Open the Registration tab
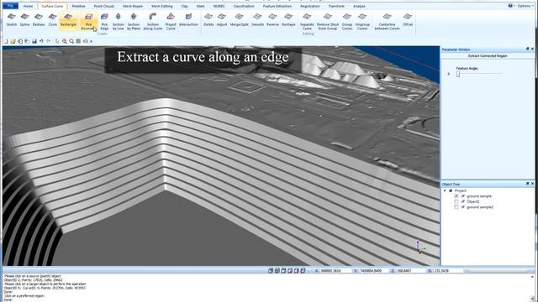The height and width of the screenshot is (302, 538). [310, 6]
